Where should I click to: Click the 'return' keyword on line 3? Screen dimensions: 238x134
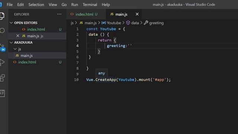tap(104, 40)
